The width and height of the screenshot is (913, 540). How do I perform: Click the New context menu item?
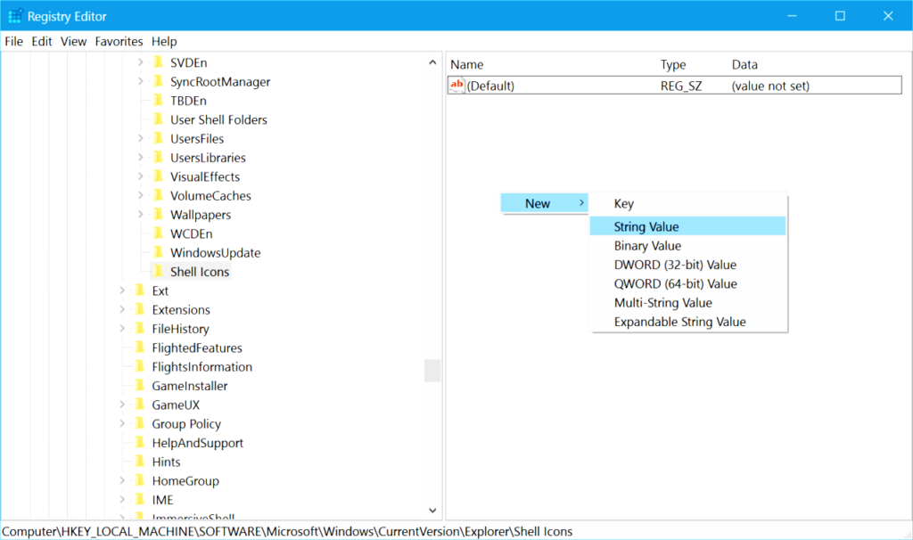pyautogui.click(x=545, y=203)
